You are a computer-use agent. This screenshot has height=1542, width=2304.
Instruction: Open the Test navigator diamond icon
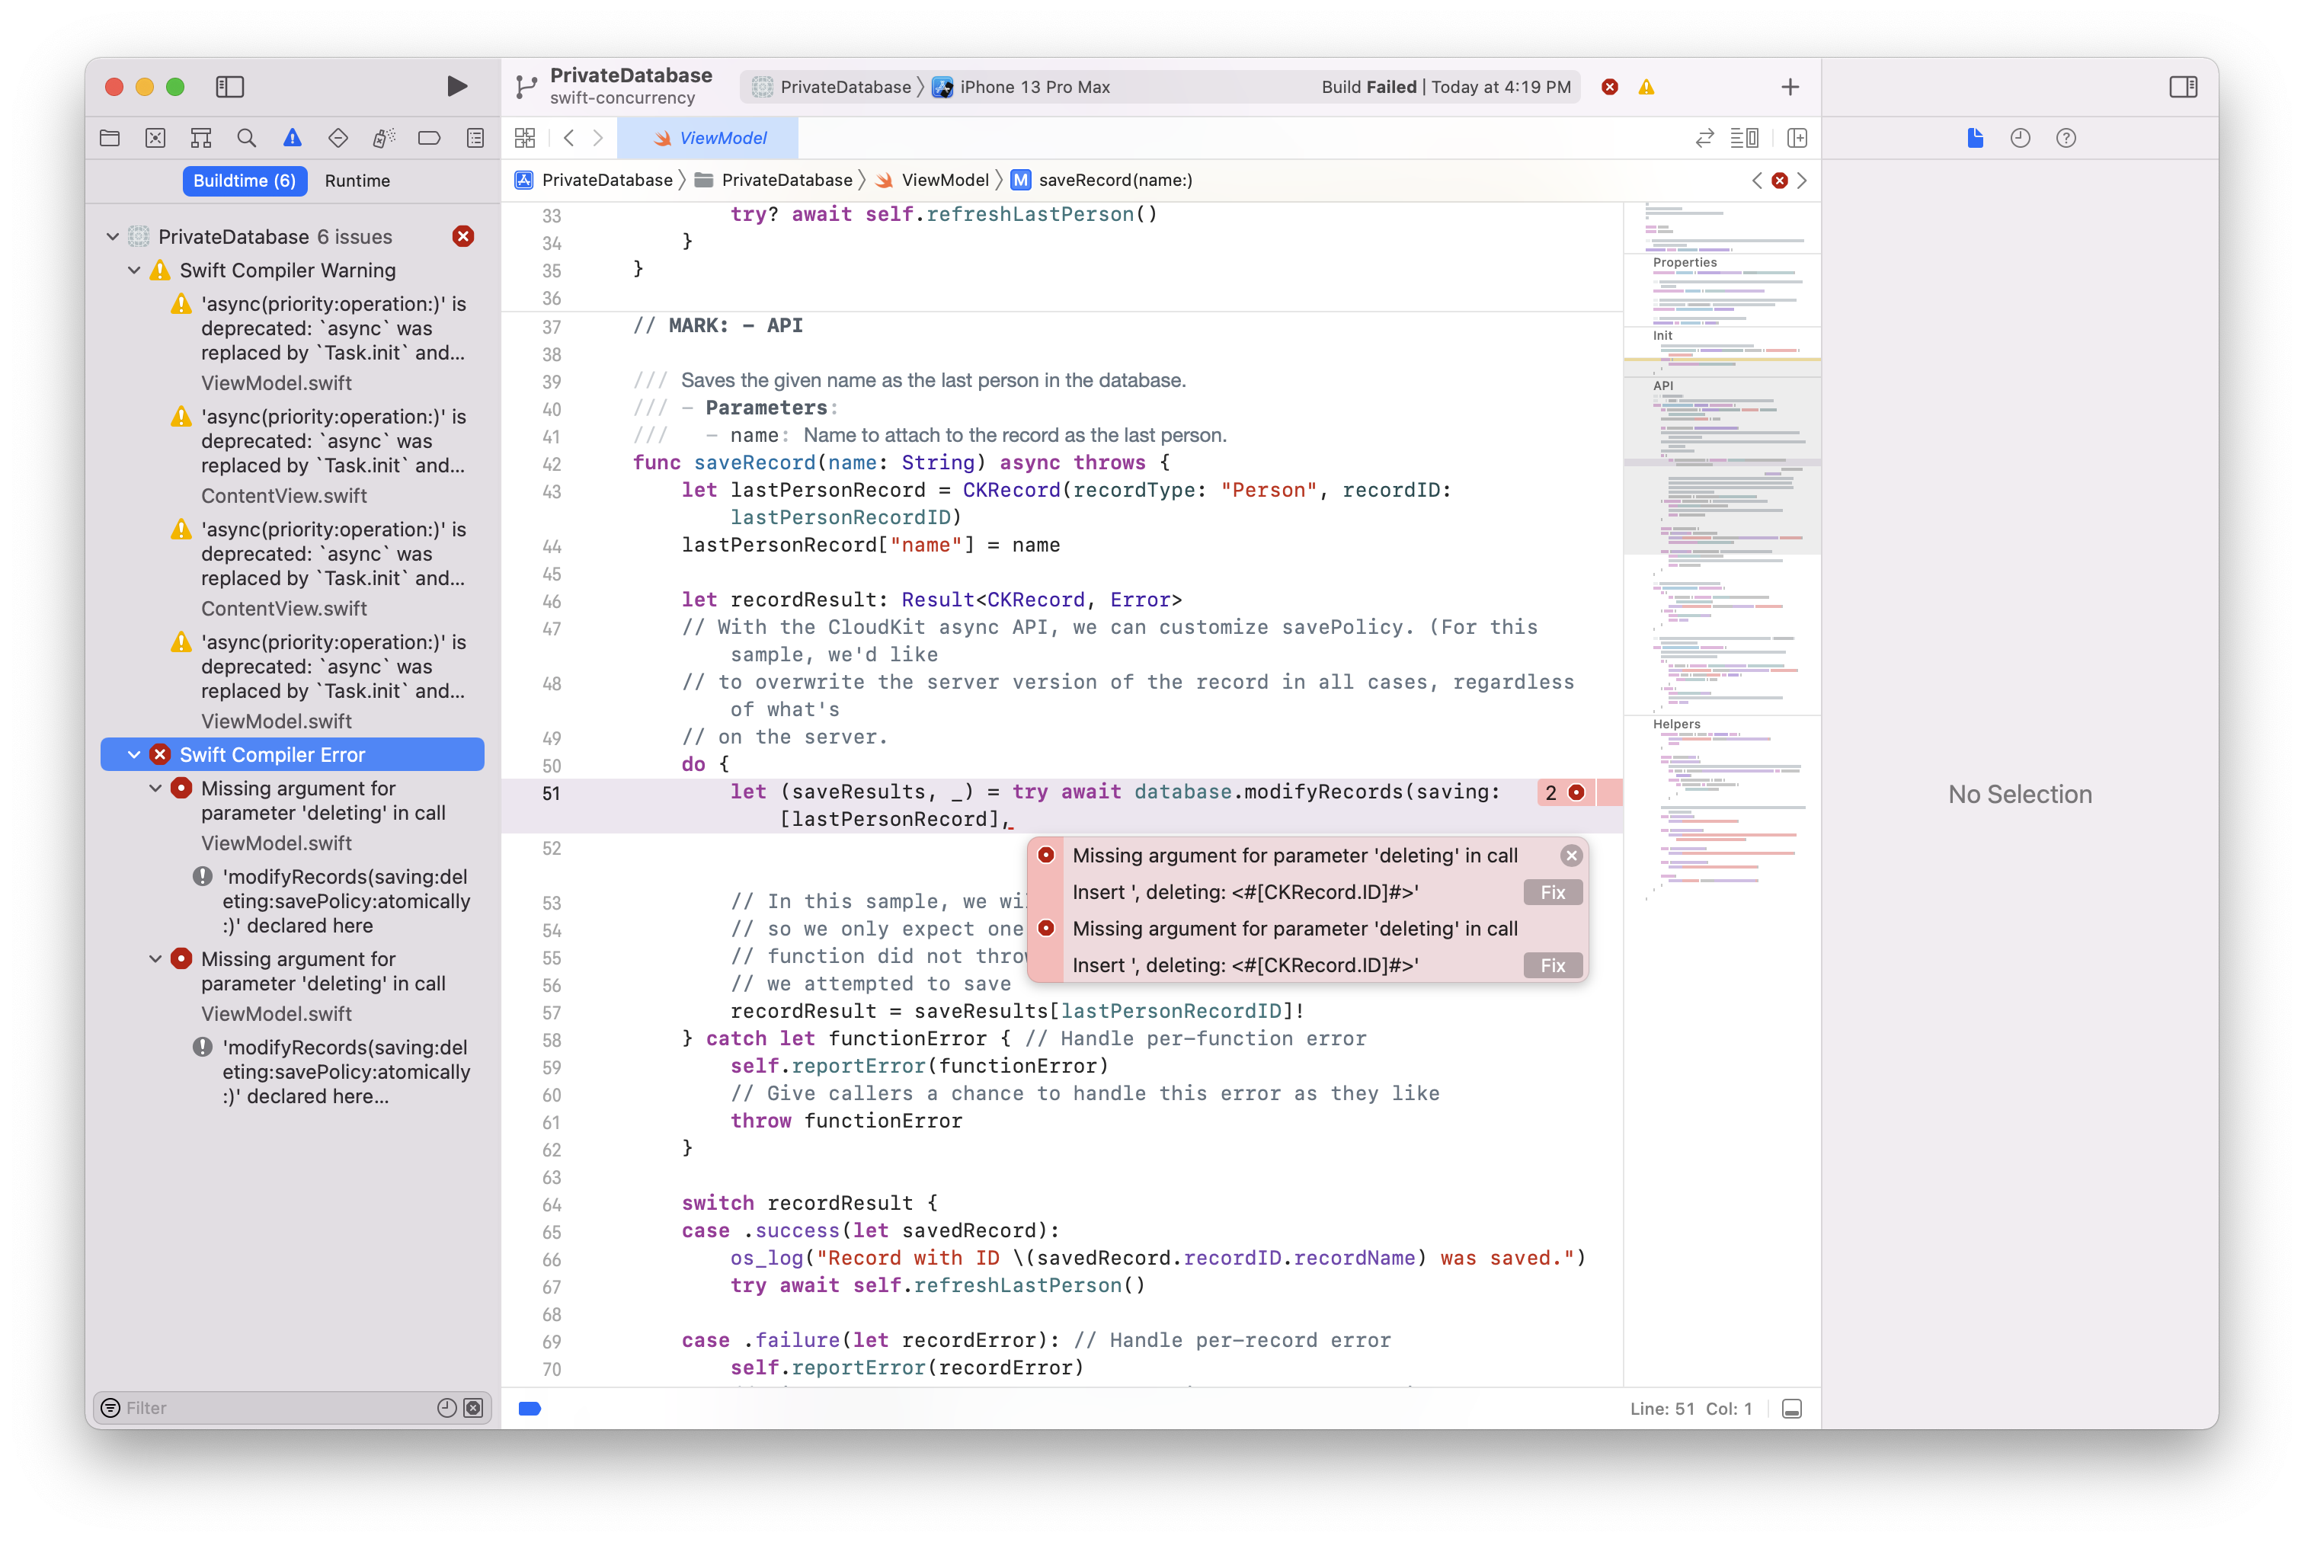[x=338, y=138]
